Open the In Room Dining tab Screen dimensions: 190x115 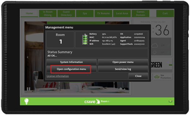[x=48, y=13]
